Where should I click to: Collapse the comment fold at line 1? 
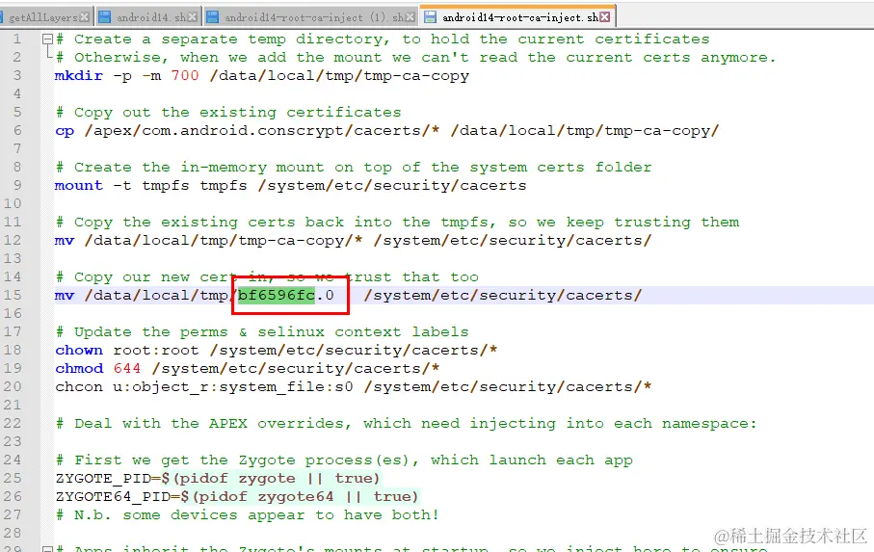(x=47, y=39)
